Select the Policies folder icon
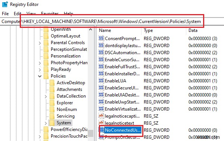Screen dimensions: 224x141 pyautogui.click(x=46, y=76)
